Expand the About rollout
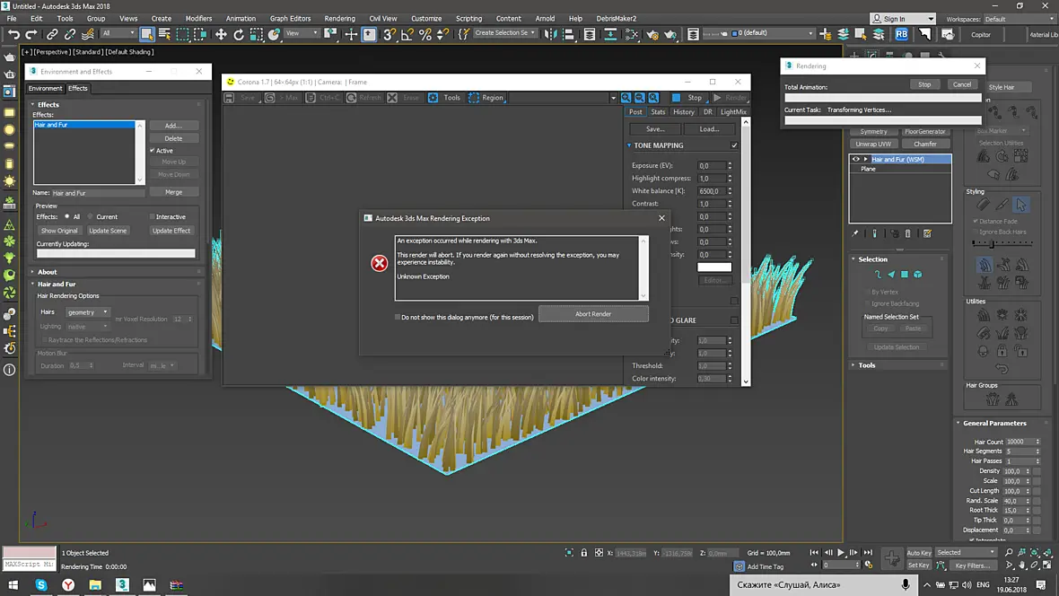The height and width of the screenshot is (596, 1059). click(x=47, y=272)
